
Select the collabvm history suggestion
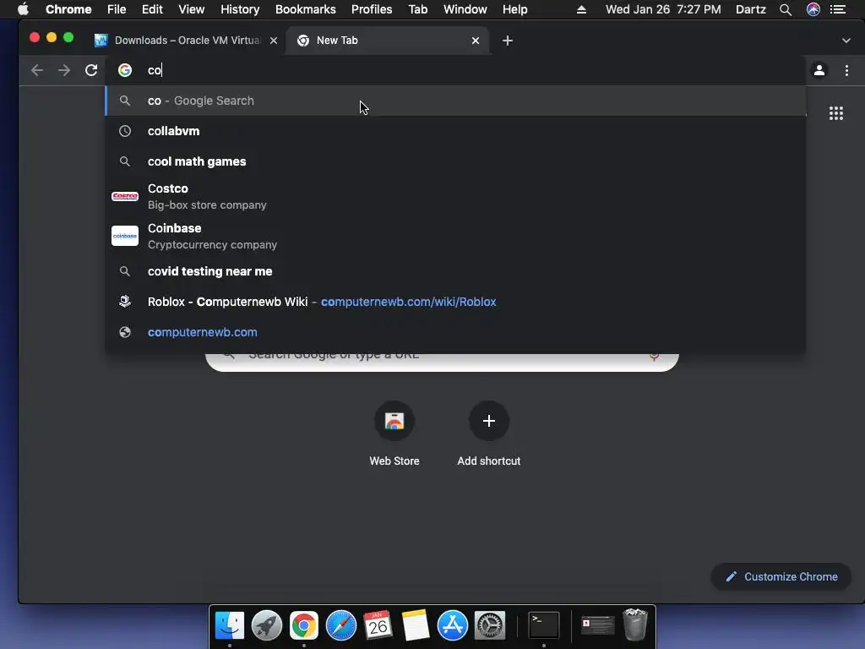(x=455, y=131)
